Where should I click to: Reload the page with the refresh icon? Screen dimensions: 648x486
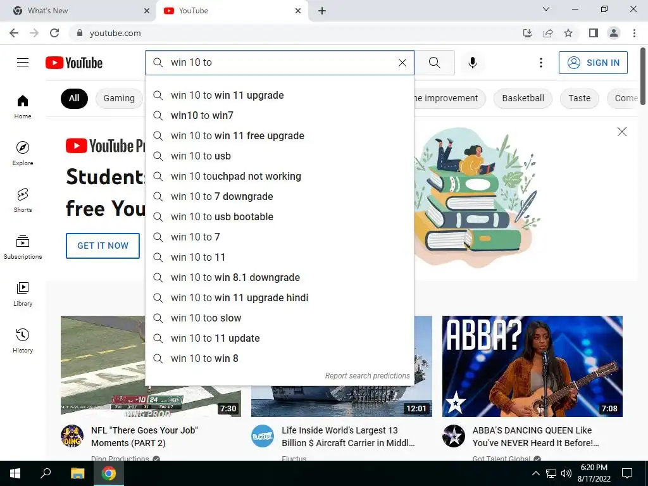tap(54, 33)
